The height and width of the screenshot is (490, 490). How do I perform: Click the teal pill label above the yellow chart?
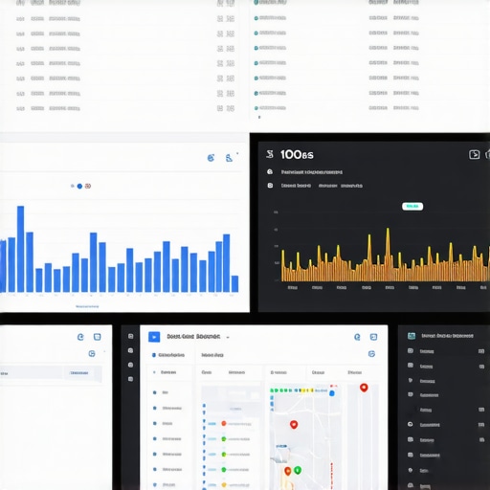pyautogui.click(x=412, y=207)
